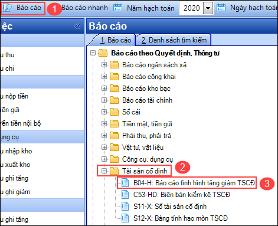Click the document icon of S11-X report
This screenshot has width=278, height=226.
125,207
